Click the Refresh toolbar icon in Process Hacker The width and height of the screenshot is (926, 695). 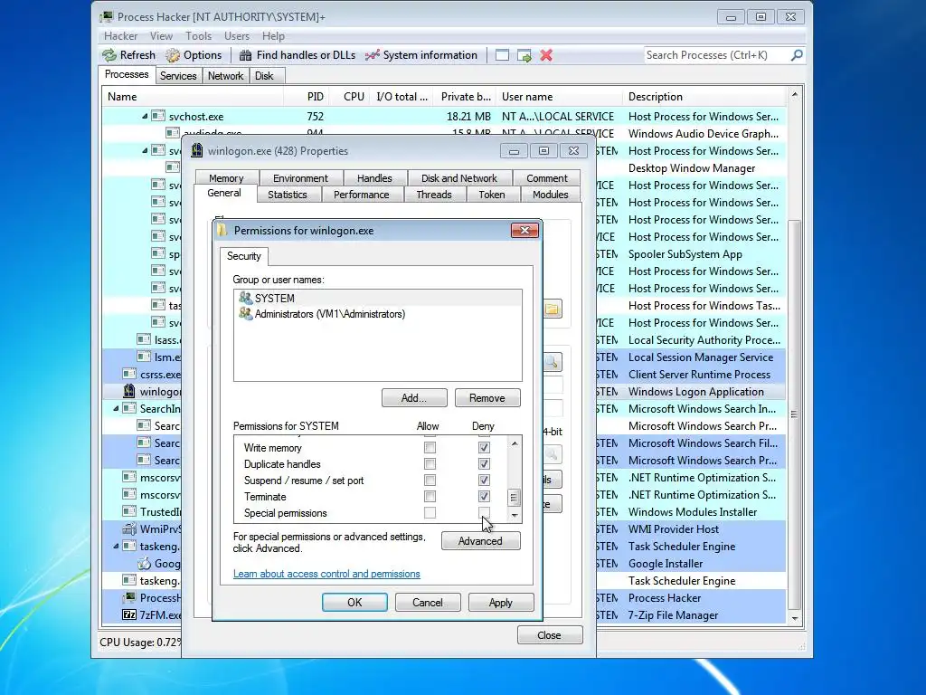pyautogui.click(x=109, y=55)
